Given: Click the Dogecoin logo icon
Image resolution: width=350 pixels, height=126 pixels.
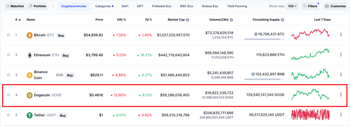Looking at the screenshot, I should click(29, 95).
